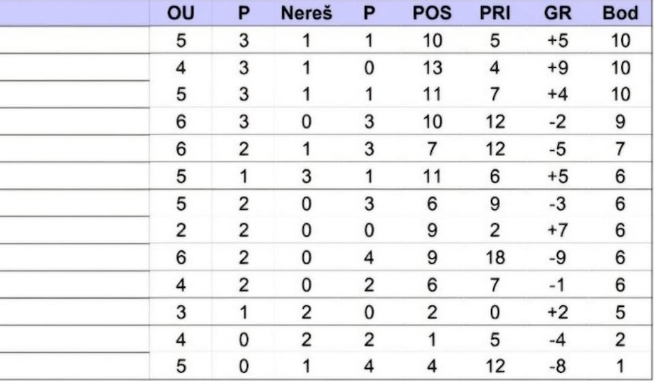Click the 3 value in Nereš column
This screenshot has height=381, width=654.
pyautogui.click(x=306, y=176)
